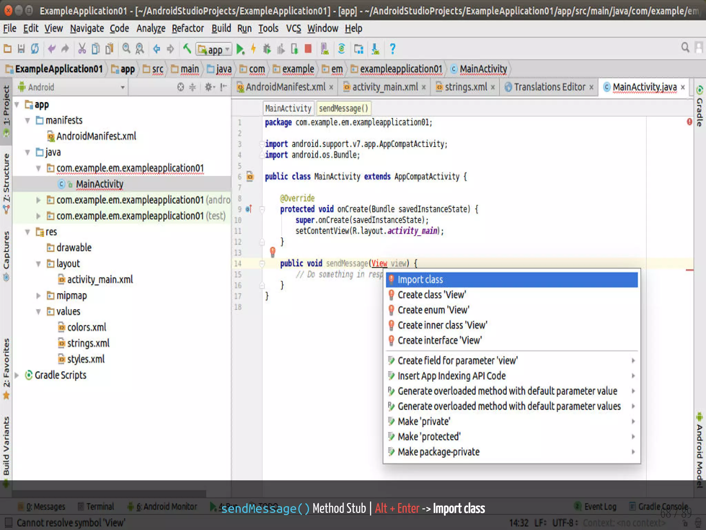This screenshot has height=530, width=706.
Task: Toggle the 6: Android Monitor tool window
Action: tap(162, 506)
